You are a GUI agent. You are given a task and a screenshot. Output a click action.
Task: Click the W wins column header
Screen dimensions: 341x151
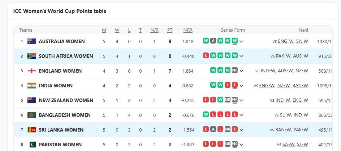coord(117,30)
